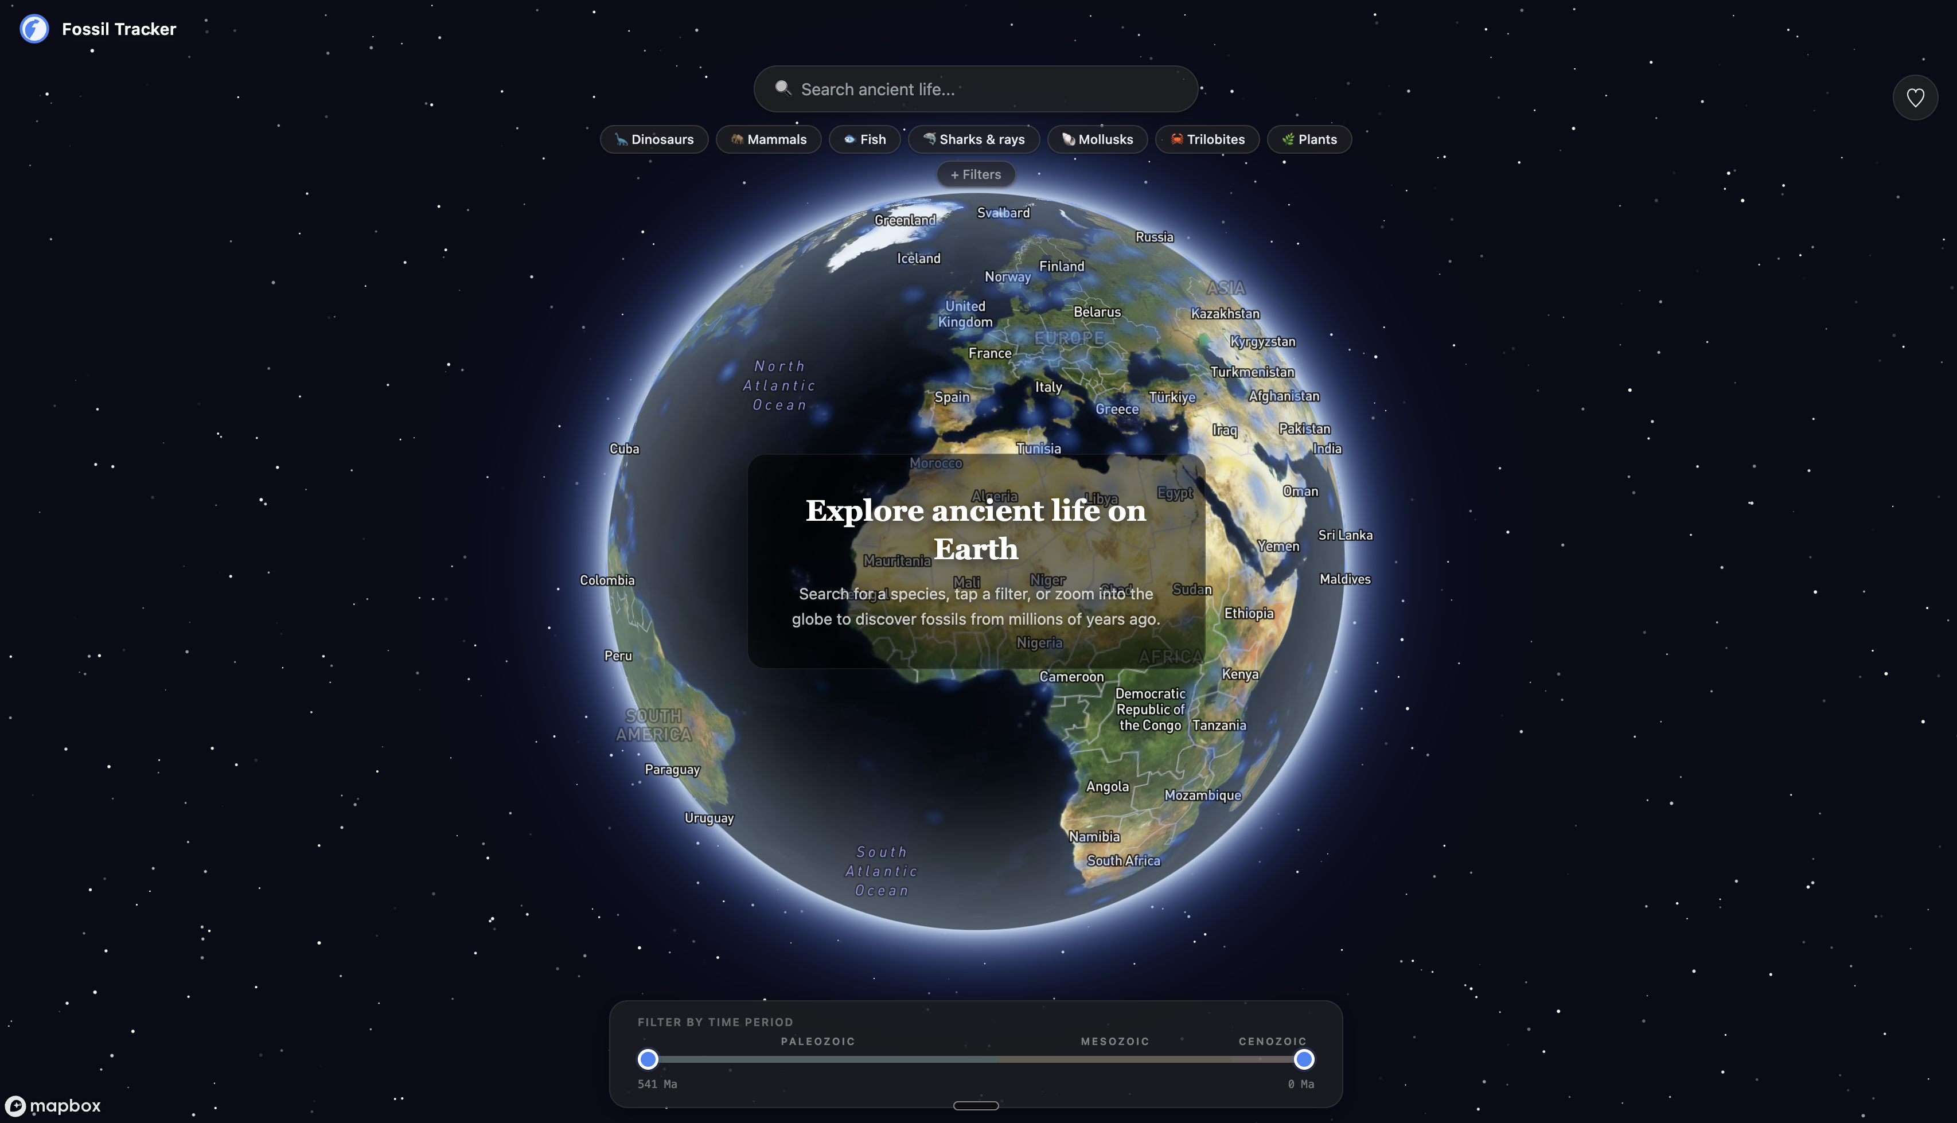Focus the Search ancient life field
Image resolution: width=1957 pixels, height=1123 pixels.
(x=976, y=89)
